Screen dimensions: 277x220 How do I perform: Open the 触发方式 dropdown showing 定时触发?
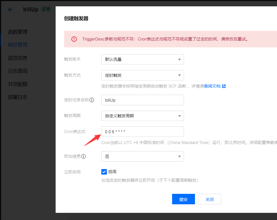[142, 75]
